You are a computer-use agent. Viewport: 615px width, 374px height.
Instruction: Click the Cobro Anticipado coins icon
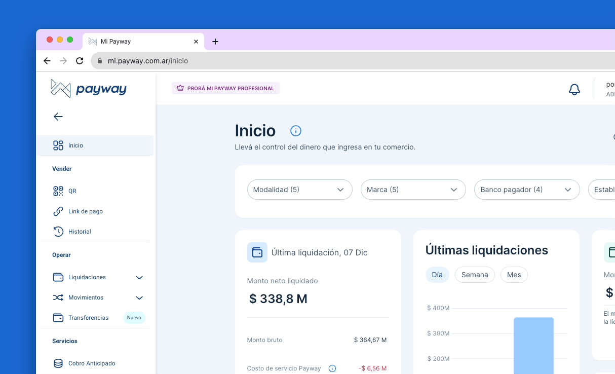click(58, 363)
